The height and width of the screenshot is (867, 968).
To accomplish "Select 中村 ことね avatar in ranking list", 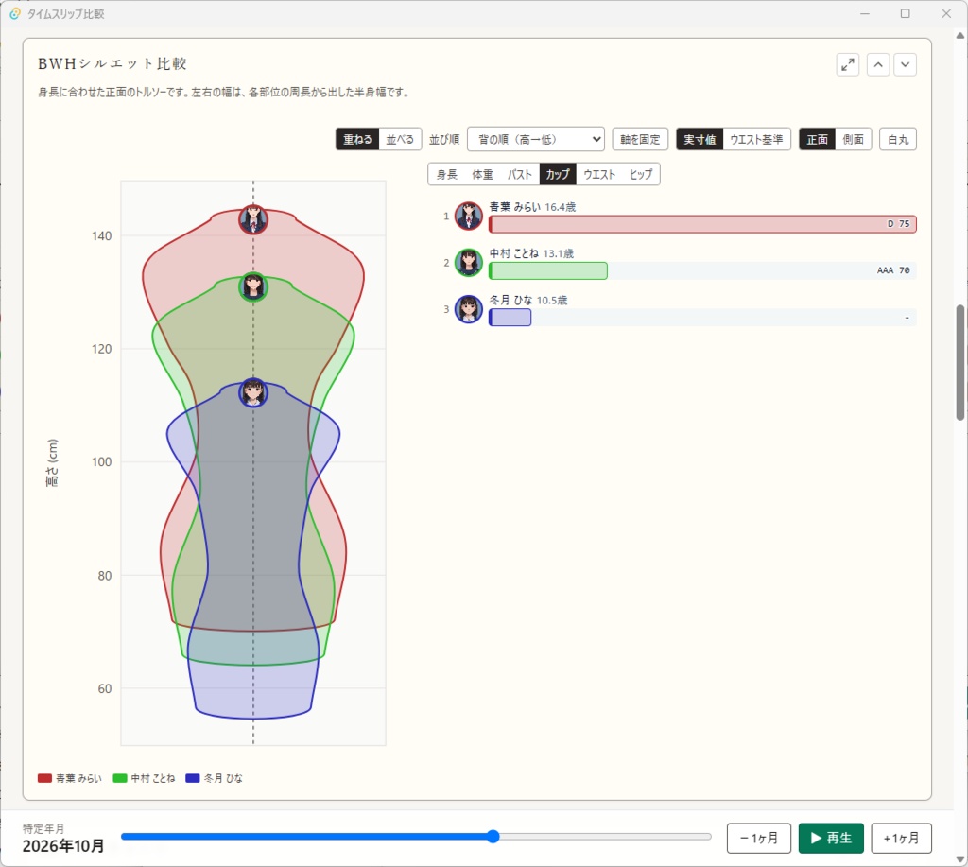I will point(469,263).
